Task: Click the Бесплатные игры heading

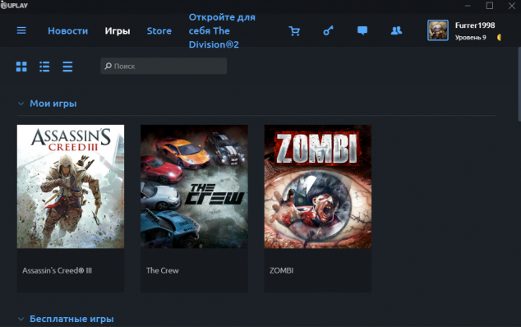Action: pos(71,319)
